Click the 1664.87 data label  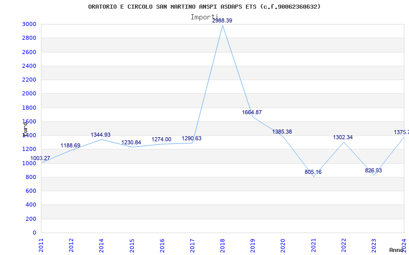coord(252,112)
